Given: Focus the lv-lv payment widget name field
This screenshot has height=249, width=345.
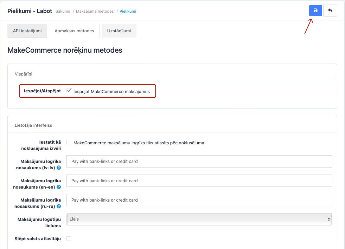Looking at the screenshot, I should pos(199,162).
